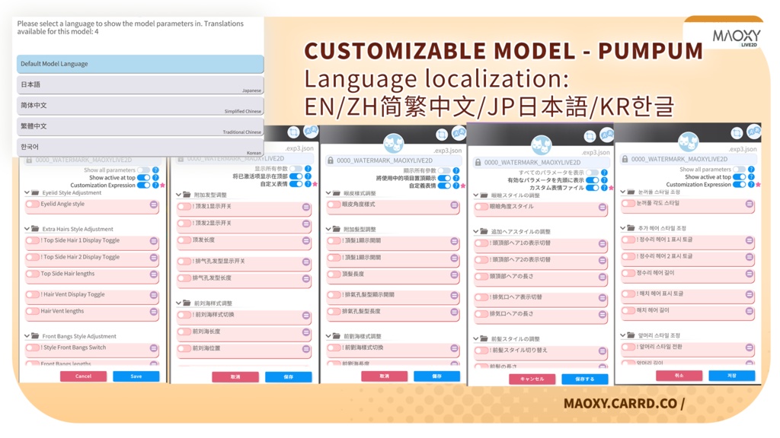Image resolution: width=780 pixels, height=438 pixels.
Task: Click the folder icon beside 附加髮型調整
Action: tap(336, 230)
